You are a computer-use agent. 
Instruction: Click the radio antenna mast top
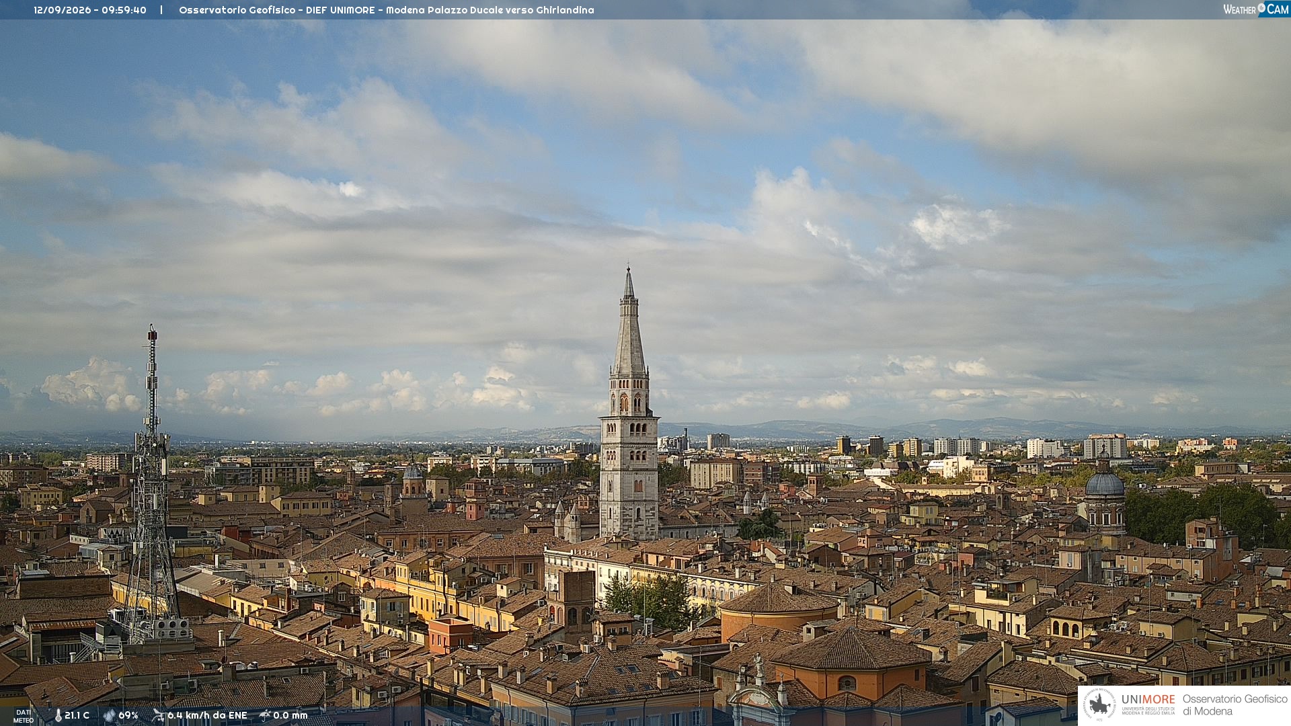152,336
